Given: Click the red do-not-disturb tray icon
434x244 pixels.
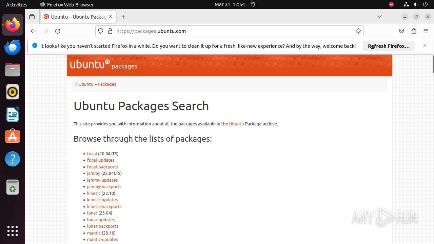Looking at the screenshot, I should 392,4.
